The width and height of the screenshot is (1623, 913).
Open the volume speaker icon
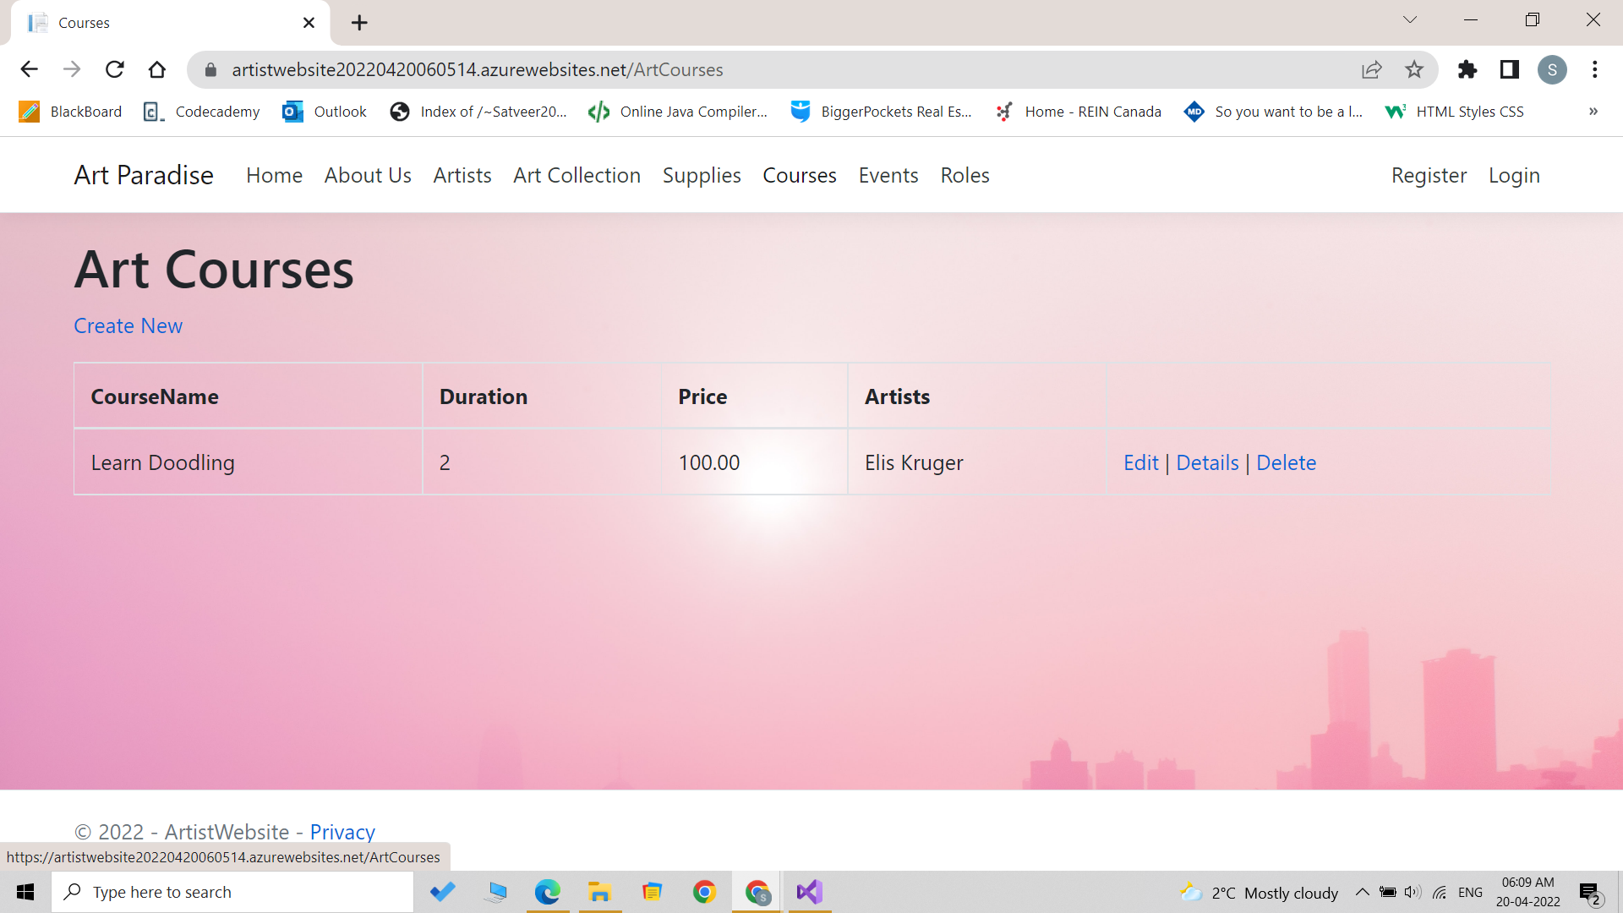1413,892
